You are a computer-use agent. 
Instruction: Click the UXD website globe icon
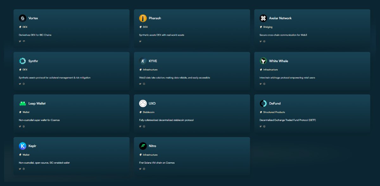coord(144,127)
